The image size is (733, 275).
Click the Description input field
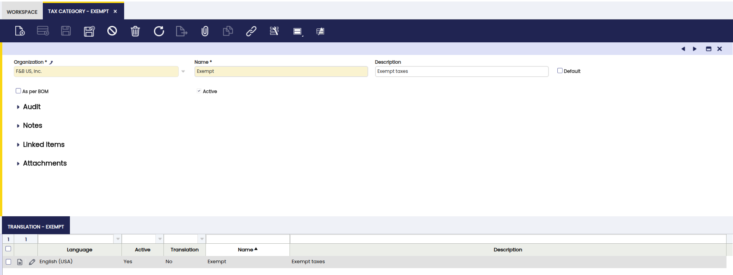click(461, 71)
